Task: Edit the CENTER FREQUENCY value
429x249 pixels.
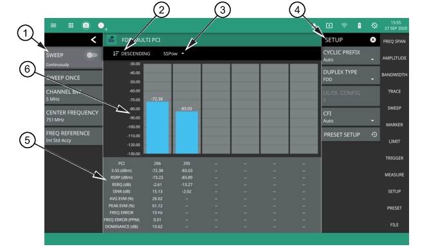Action: coord(73,116)
